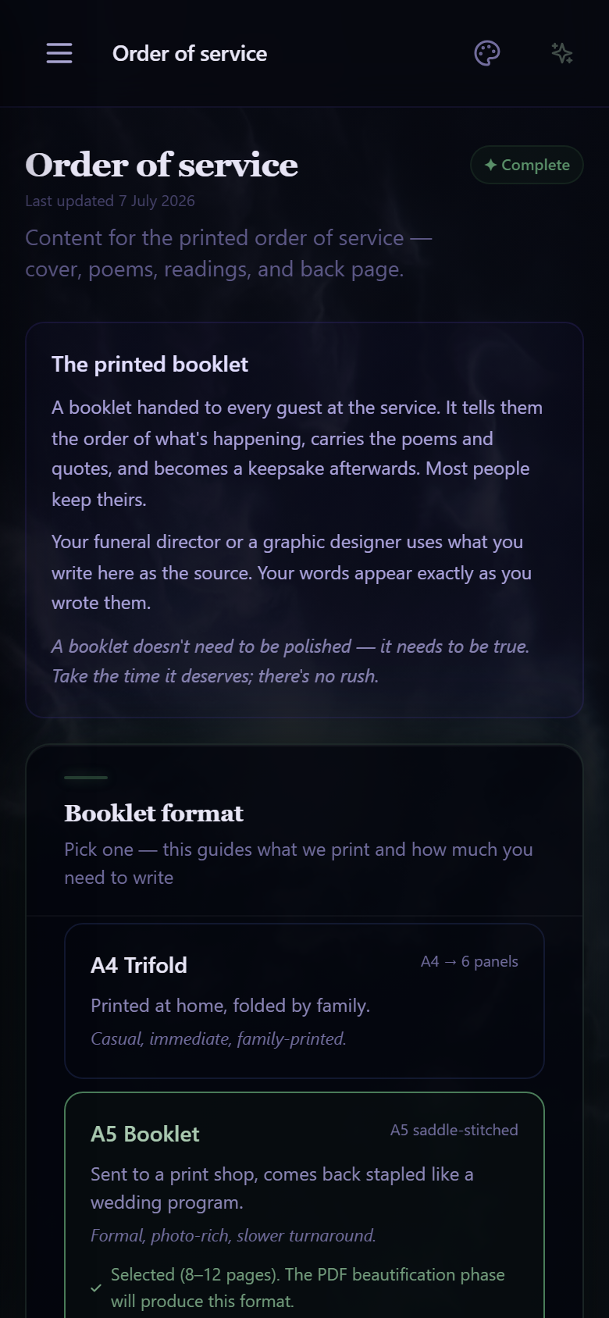Screen dimensions: 609x1318
Task: Click the A5 saddle-stitched label
Action: (x=454, y=1130)
